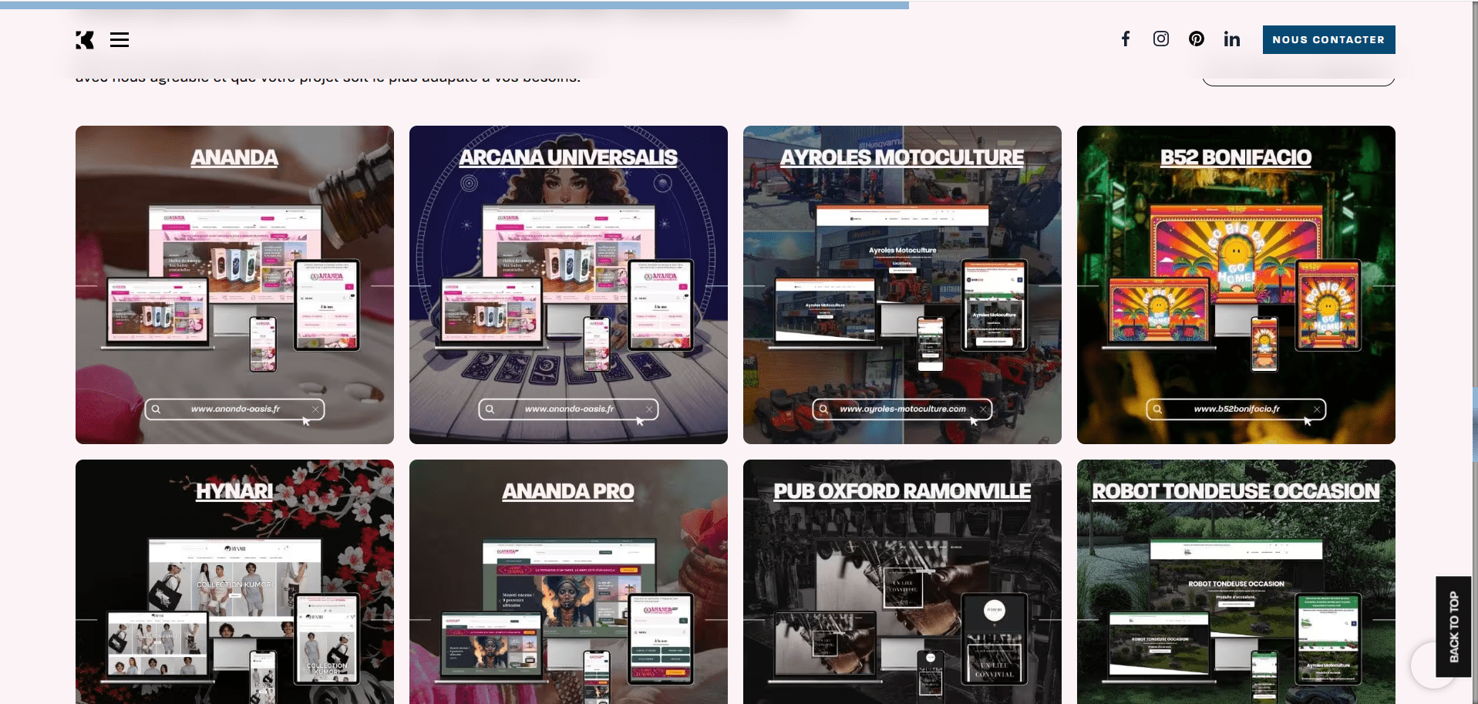
Task: Click the LinkedIn icon
Action: tap(1232, 39)
